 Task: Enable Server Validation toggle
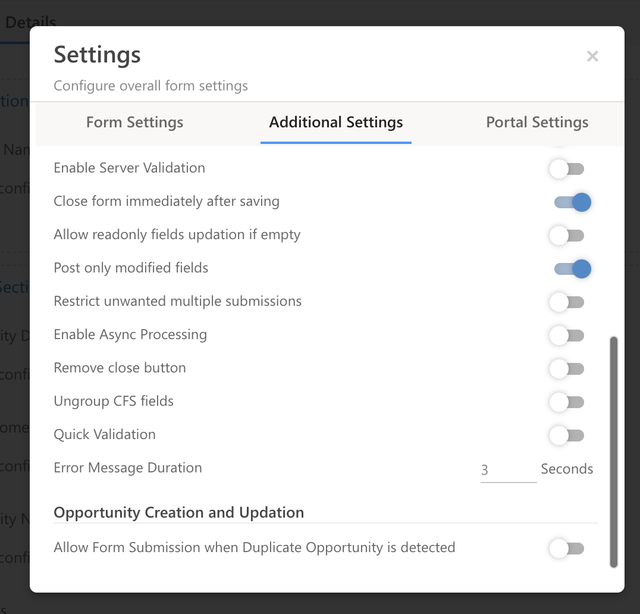coord(567,169)
